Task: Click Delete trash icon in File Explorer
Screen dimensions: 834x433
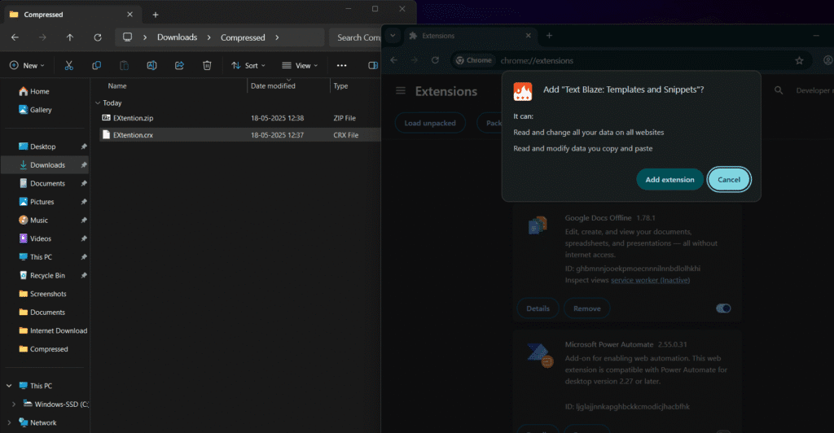Action: [207, 65]
